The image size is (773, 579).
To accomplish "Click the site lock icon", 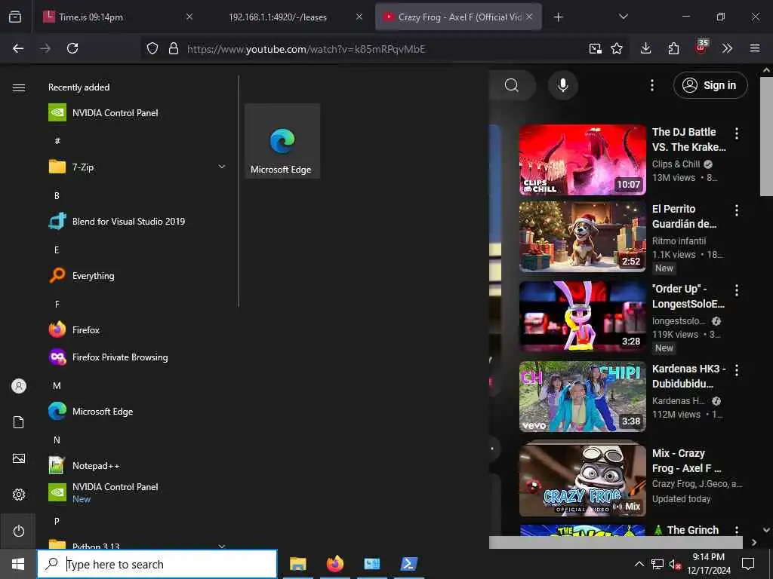I will 174,49.
